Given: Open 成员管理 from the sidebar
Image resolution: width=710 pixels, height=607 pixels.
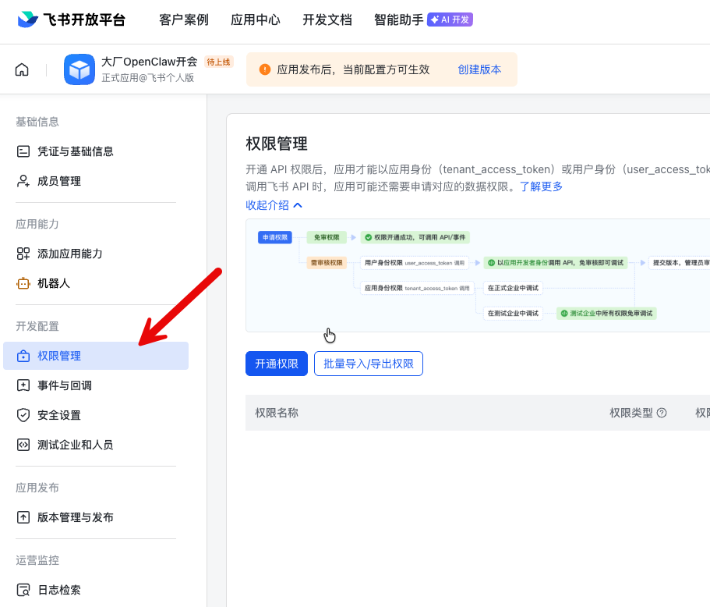Looking at the screenshot, I should click(24, 180).
